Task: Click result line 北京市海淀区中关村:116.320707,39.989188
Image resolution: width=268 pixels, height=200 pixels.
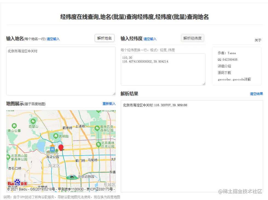Action: point(155,105)
